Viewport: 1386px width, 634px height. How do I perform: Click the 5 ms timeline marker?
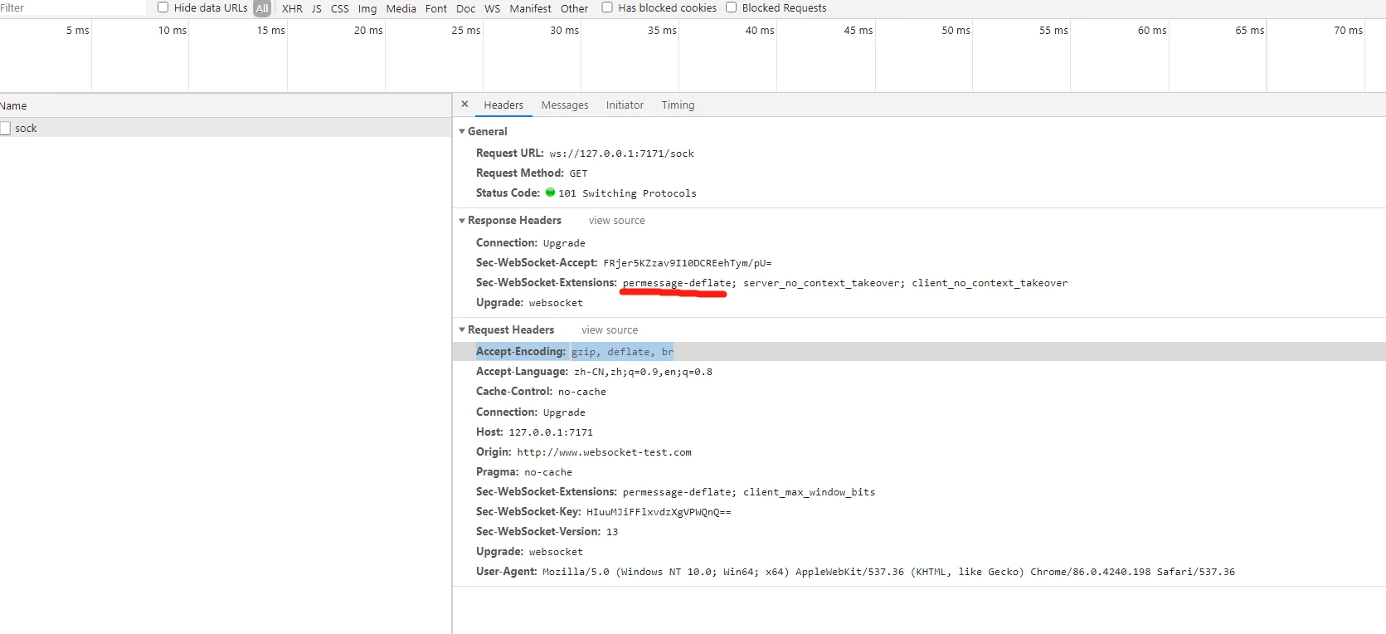coord(78,30)
